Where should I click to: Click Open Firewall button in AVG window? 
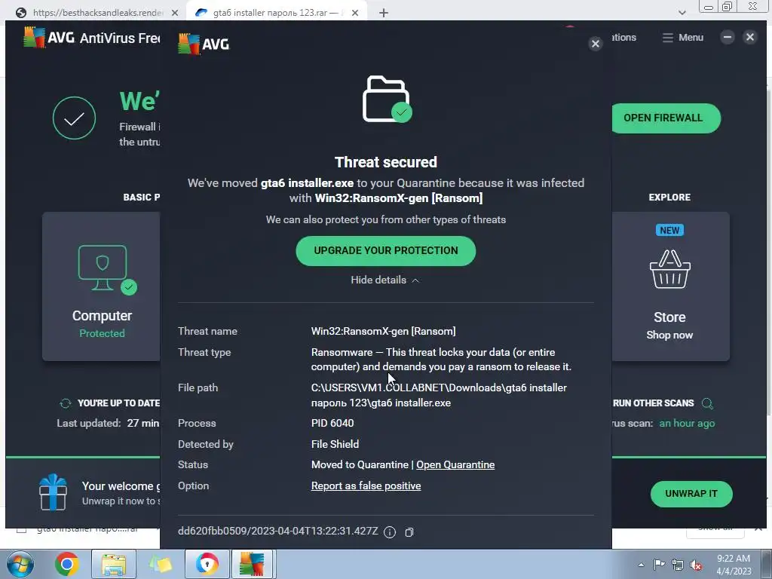665,118
